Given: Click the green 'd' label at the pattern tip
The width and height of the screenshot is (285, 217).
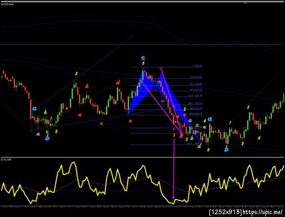Looking at the screenshot, I should pyautogui.click(x=199, y=146).
